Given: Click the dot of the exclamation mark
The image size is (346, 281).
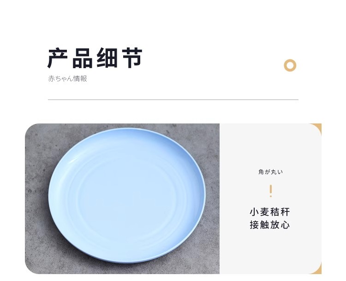Looking at the screenshot, I should pos(271,196).
